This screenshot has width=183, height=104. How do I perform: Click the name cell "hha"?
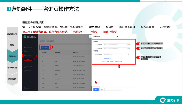tap(56, 61)
